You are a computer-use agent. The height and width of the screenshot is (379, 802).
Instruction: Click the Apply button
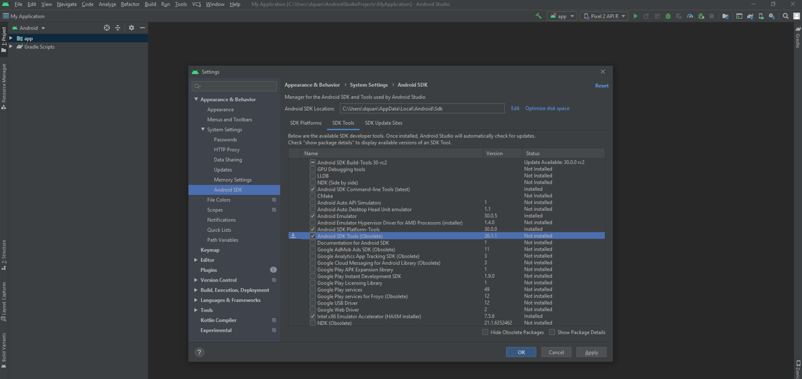(592, 352)
